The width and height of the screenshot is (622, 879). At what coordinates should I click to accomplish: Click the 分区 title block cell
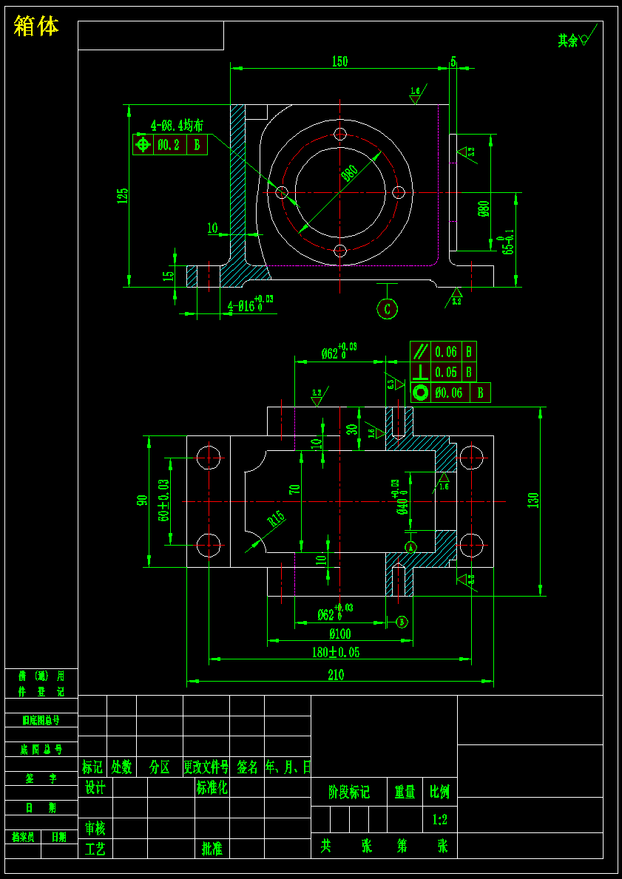[160, 767]
